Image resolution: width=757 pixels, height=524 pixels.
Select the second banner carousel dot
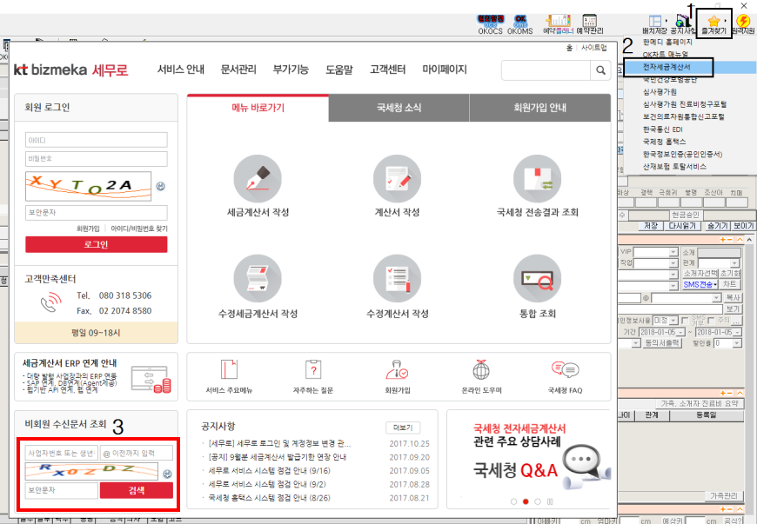526,501
